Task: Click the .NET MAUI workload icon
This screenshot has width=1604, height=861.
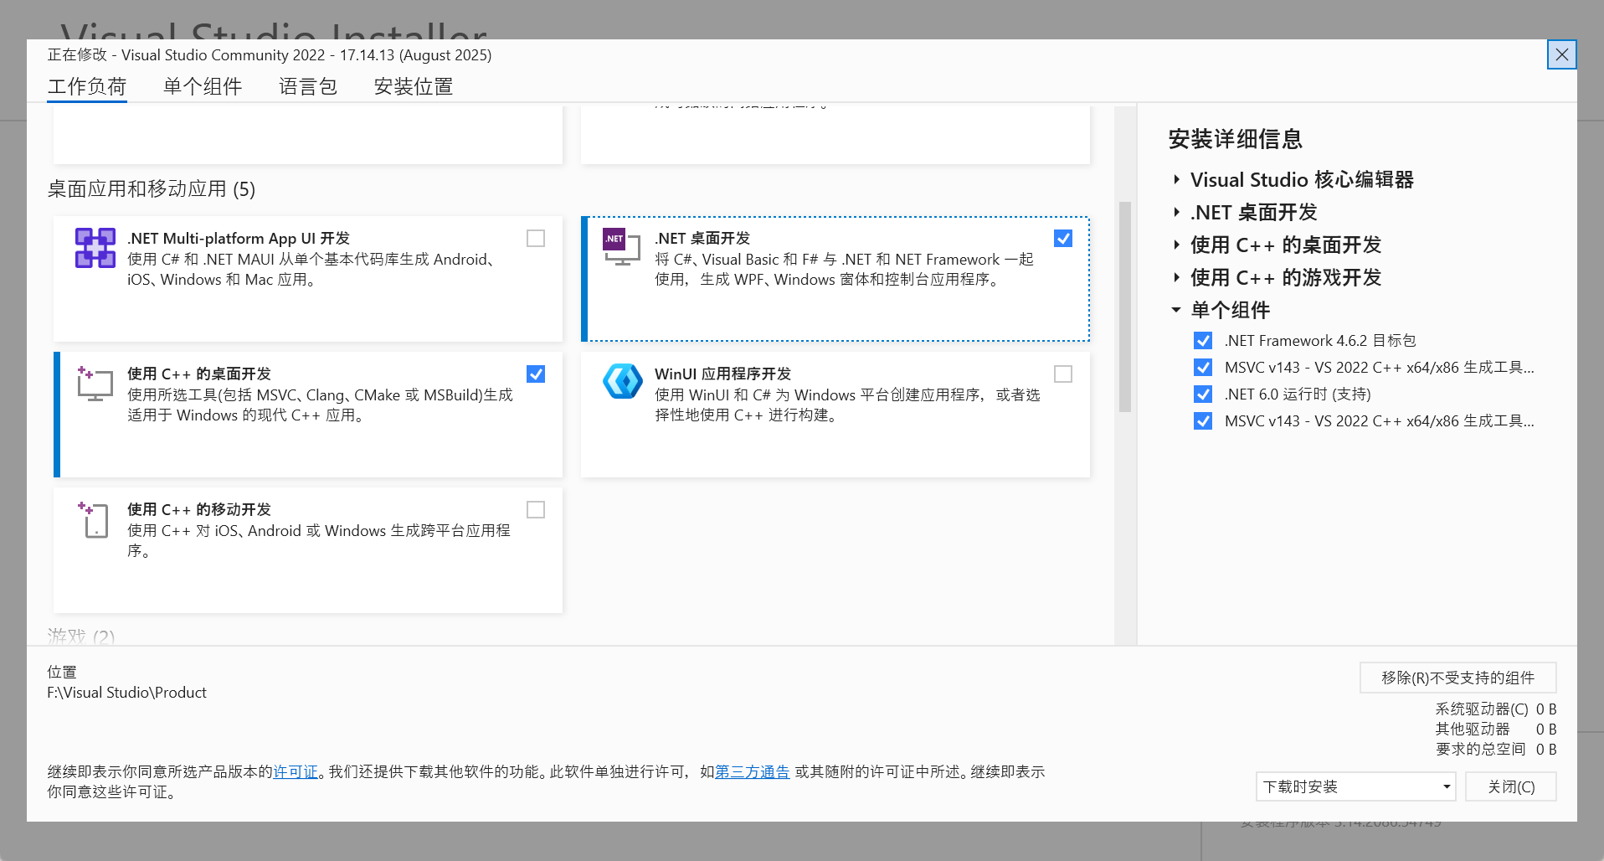Action: (95, 248)
